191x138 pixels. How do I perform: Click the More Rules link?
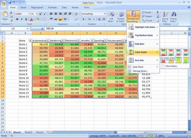click(172, 66)
